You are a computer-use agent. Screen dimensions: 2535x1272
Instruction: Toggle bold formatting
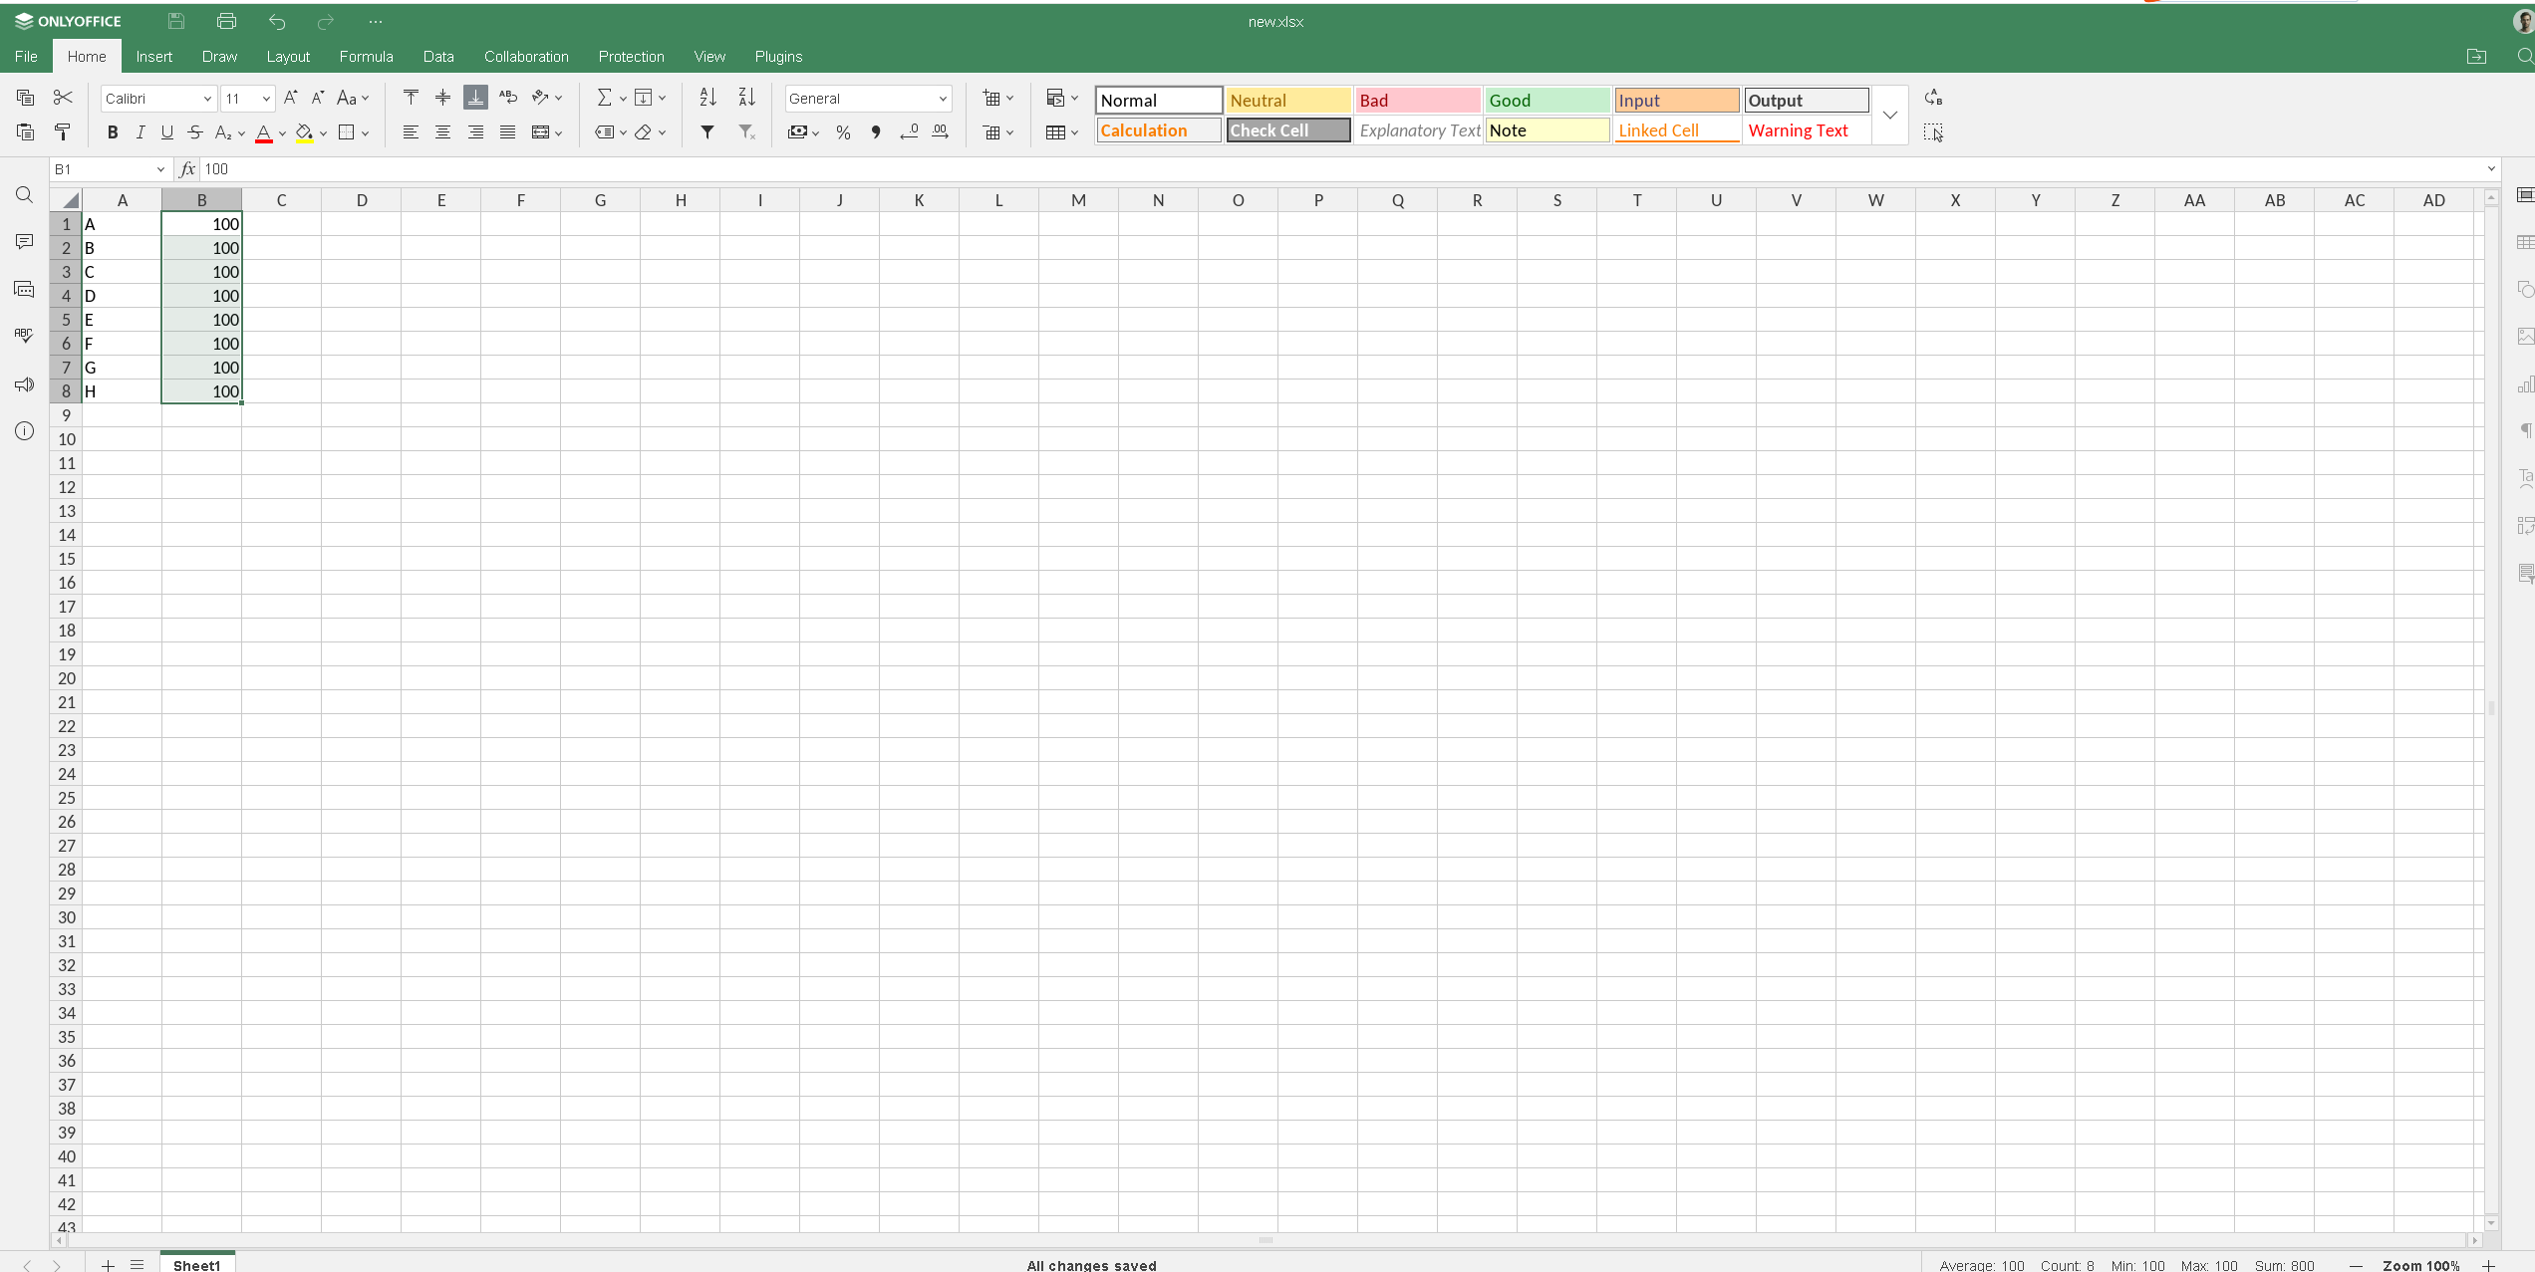(113, 132)
